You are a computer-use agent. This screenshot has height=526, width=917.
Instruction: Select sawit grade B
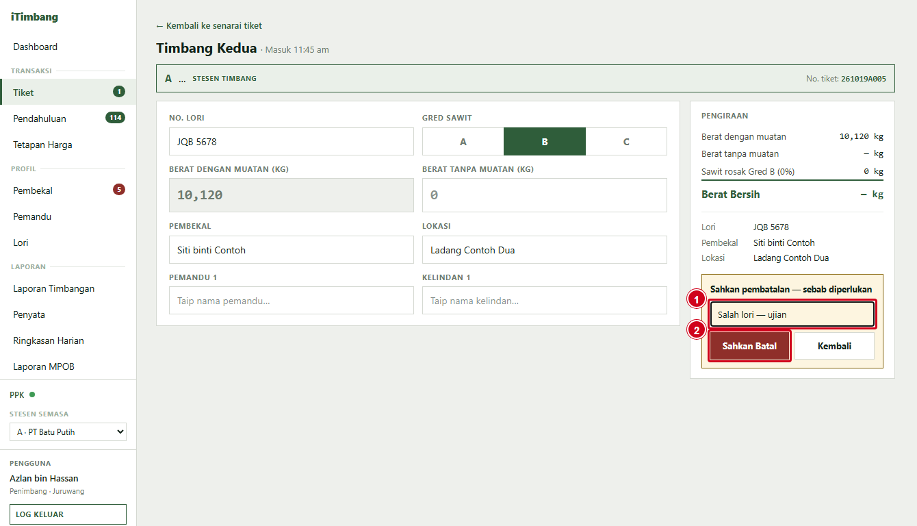pos(545,142)
